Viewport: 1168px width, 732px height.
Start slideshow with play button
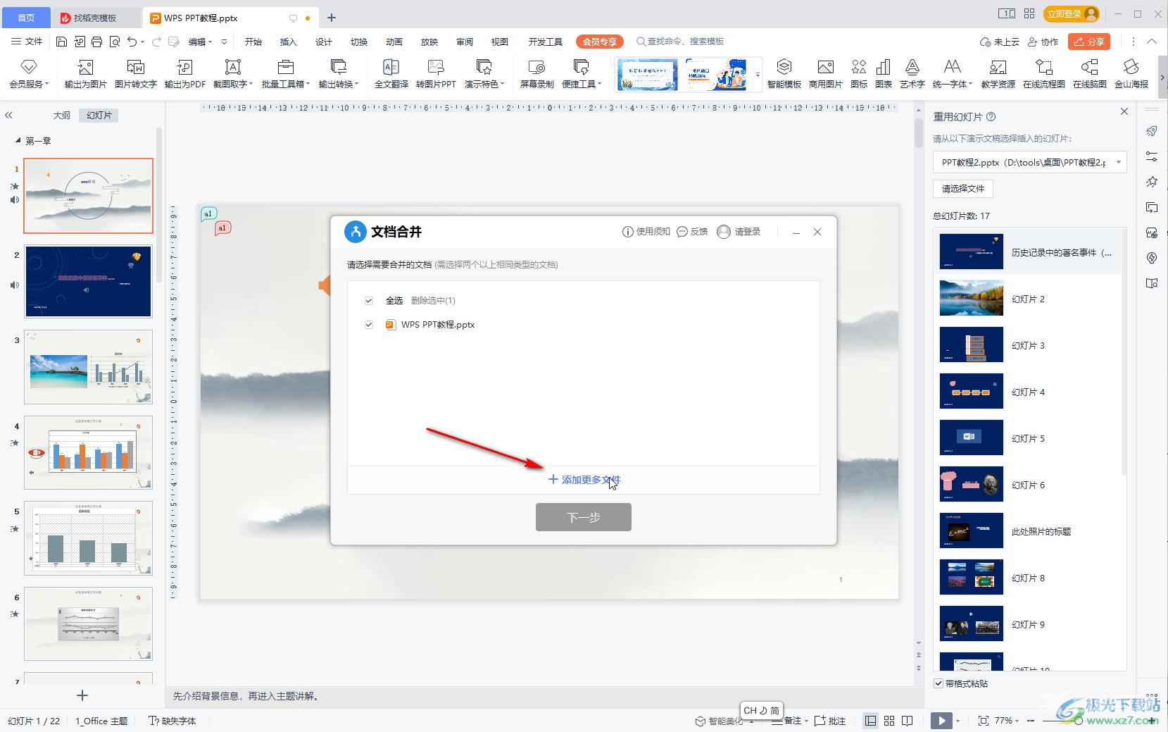point(940,721)
